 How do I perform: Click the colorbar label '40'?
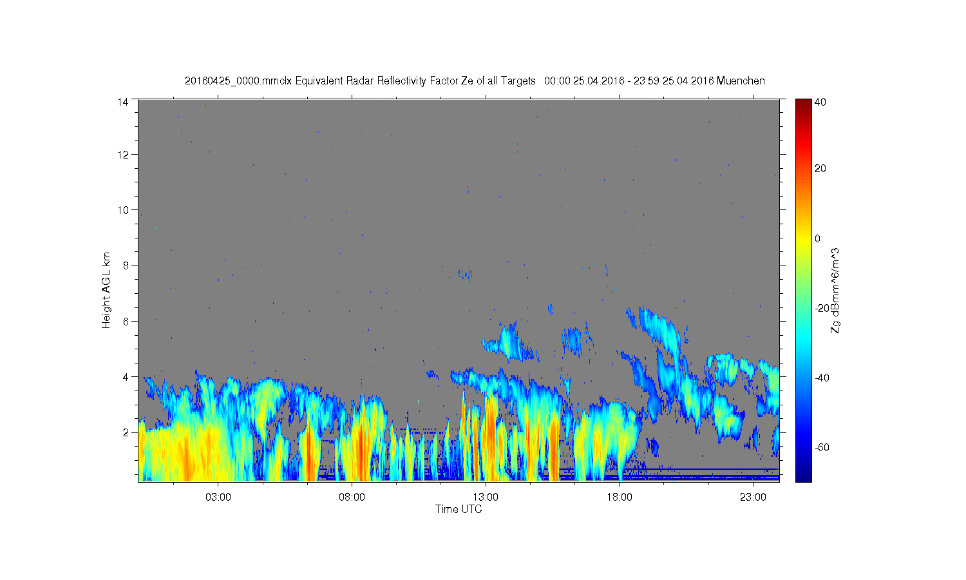820,102
